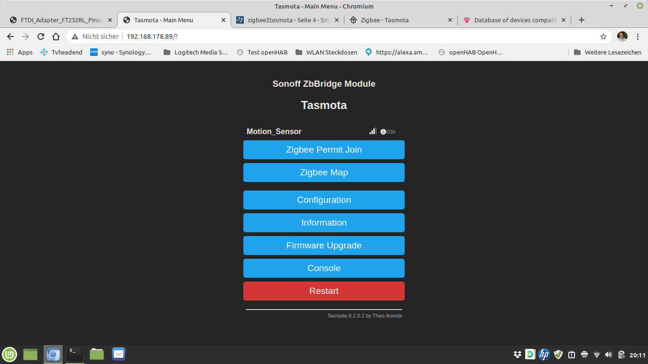Open the Wi-Fi network tray icon
This screenshot has height=364, width=648.
pos(597,355)
